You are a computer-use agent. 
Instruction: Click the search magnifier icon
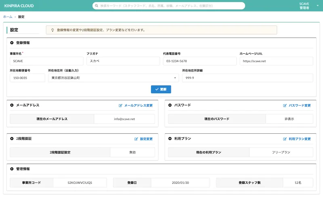(96, 6)
